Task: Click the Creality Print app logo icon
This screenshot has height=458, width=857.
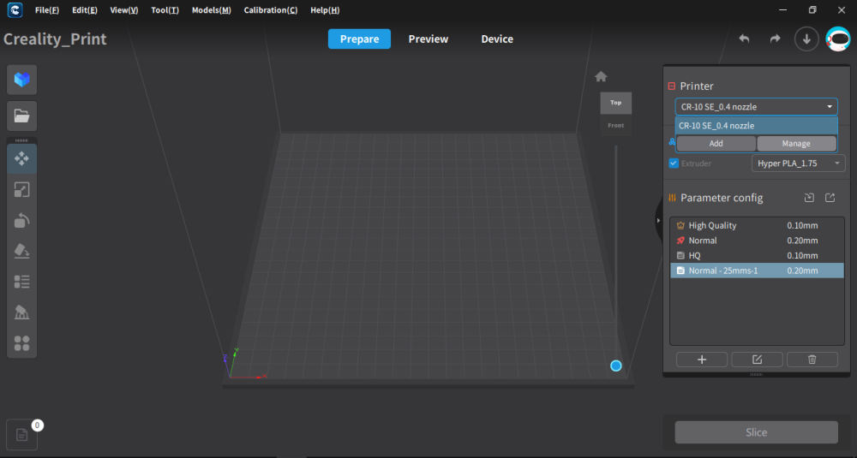Action: click(15, 9)
